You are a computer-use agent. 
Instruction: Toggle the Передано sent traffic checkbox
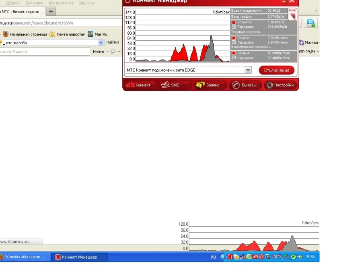tap(234, 27)
